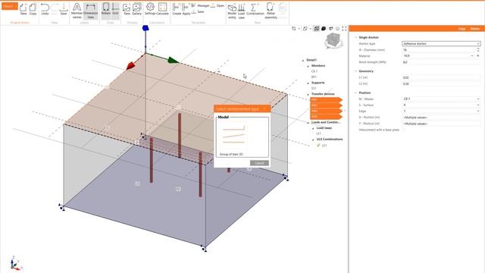Click the Copy project item icon
Screen dimensions: 485x273
(x=33, y=8)
